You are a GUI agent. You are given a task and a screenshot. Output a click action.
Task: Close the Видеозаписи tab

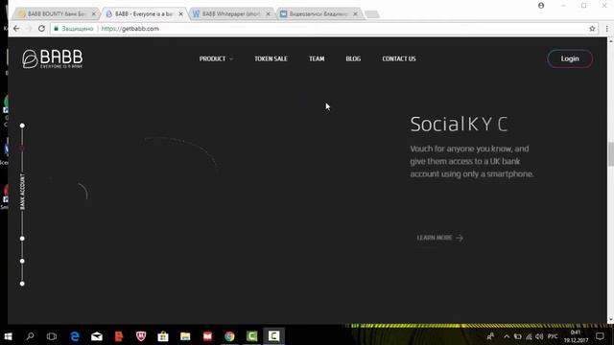(356, 13)
